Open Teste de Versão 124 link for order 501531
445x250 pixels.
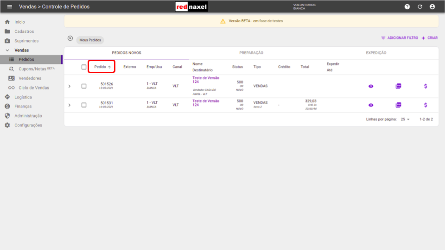click(x=206, y=103)
